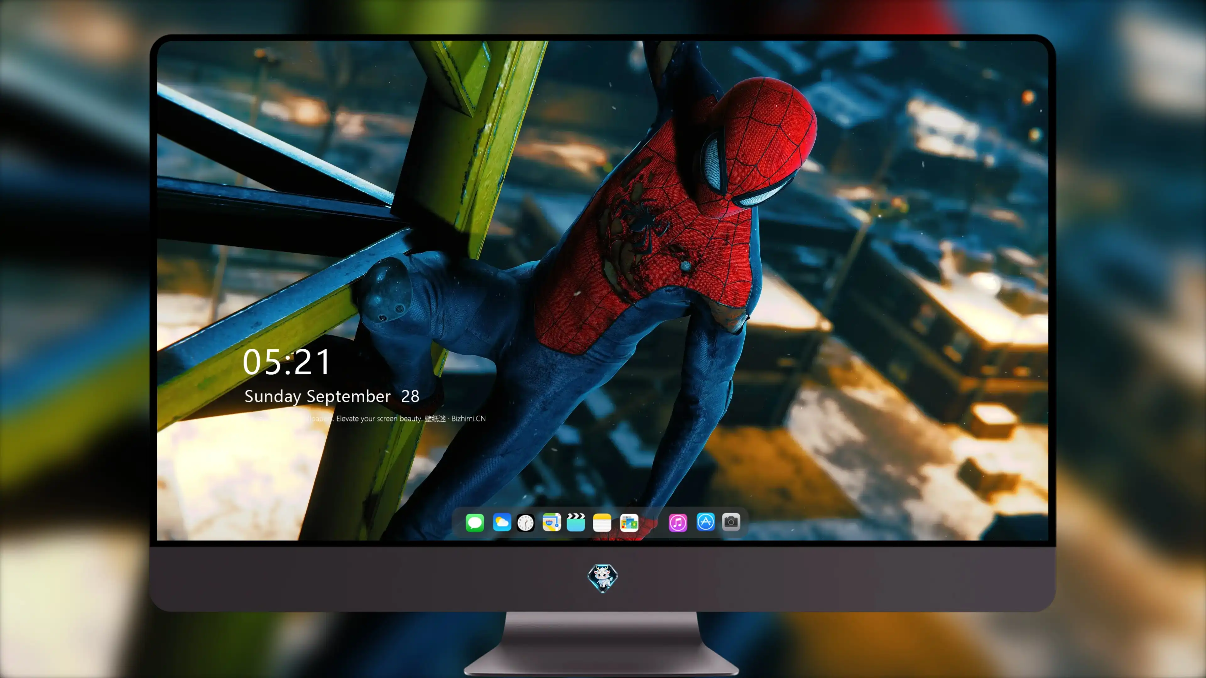The image size is (1206, 678).
Task: Open the Clock app in the dock
Action: 525,522
